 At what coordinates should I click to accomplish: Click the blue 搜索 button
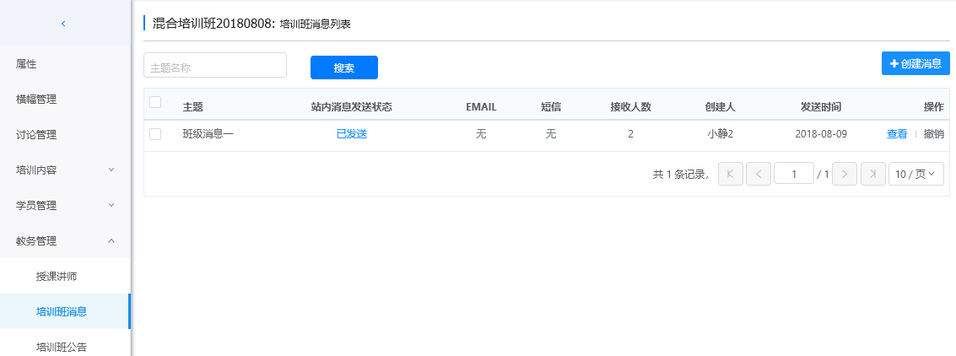click(343, 67)
